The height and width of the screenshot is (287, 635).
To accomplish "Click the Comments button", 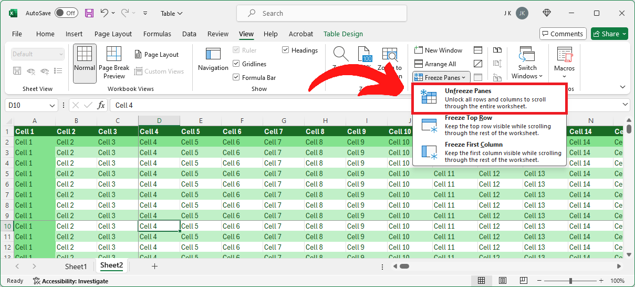I will pos(563,34).
